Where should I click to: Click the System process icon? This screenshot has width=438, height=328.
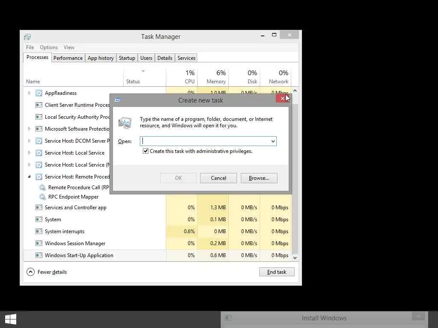tap(39, 220)
